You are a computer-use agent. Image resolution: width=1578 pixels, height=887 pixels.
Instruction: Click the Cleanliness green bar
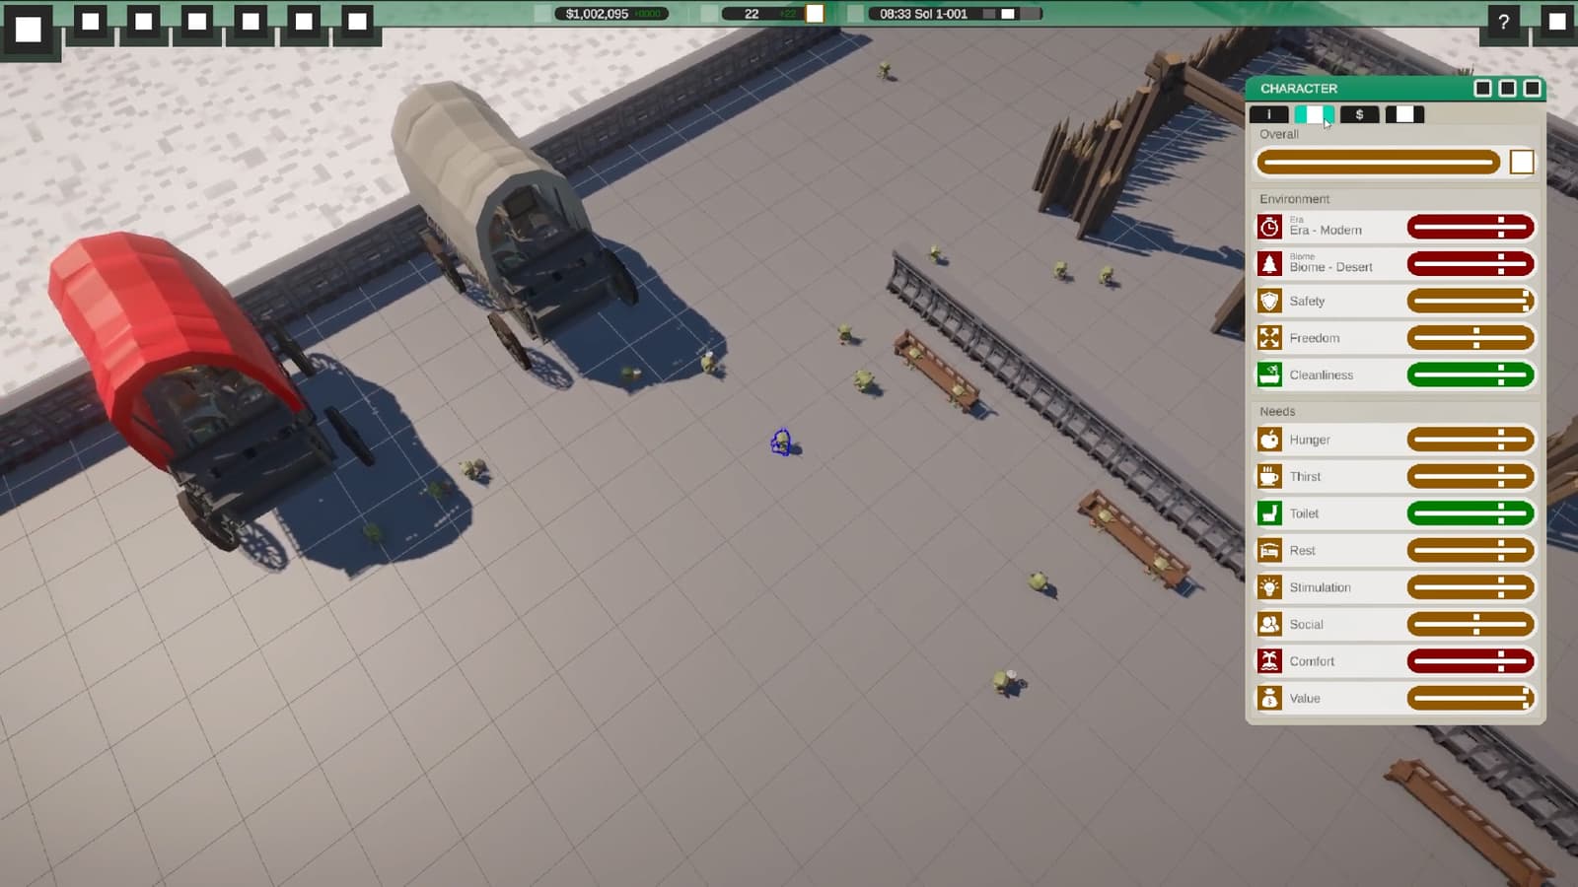click(1470, 375)
